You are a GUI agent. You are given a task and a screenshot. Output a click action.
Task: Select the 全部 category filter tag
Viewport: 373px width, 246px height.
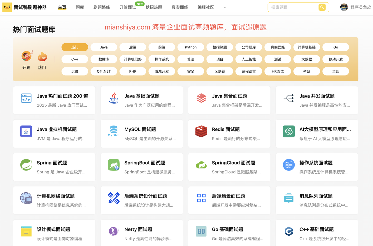[x=336, y=71]
